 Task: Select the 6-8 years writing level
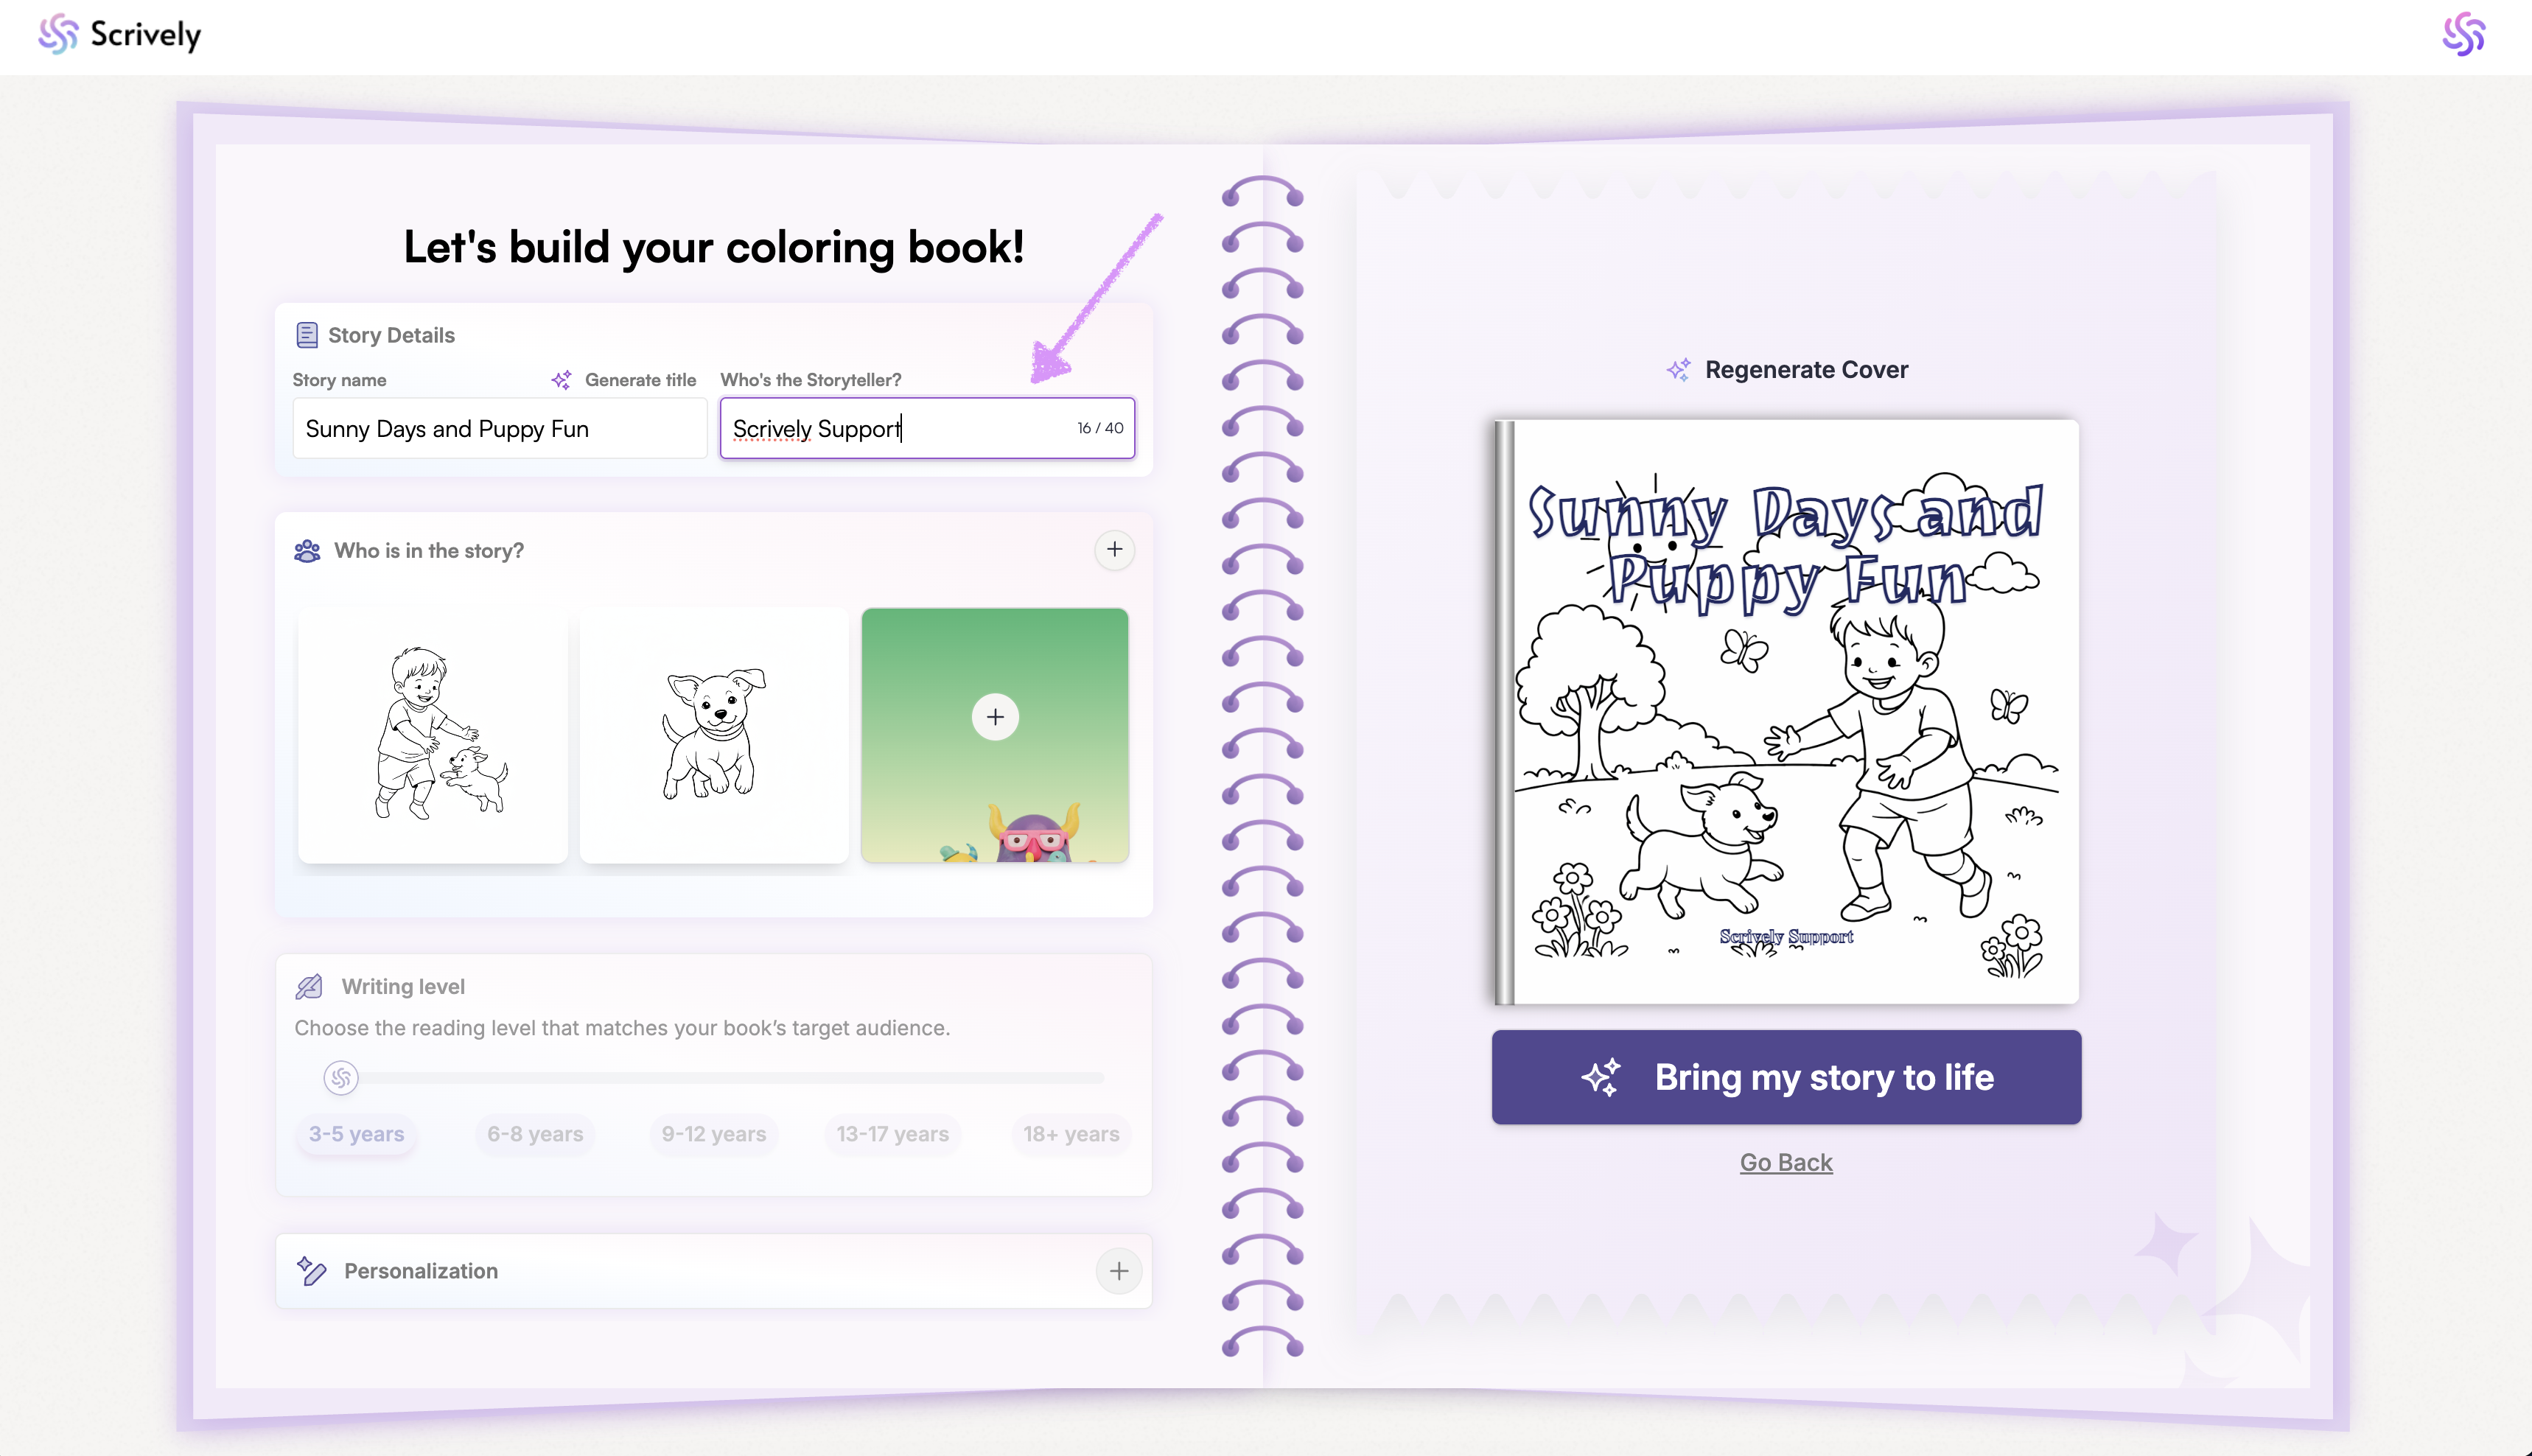click(535, 1134)
